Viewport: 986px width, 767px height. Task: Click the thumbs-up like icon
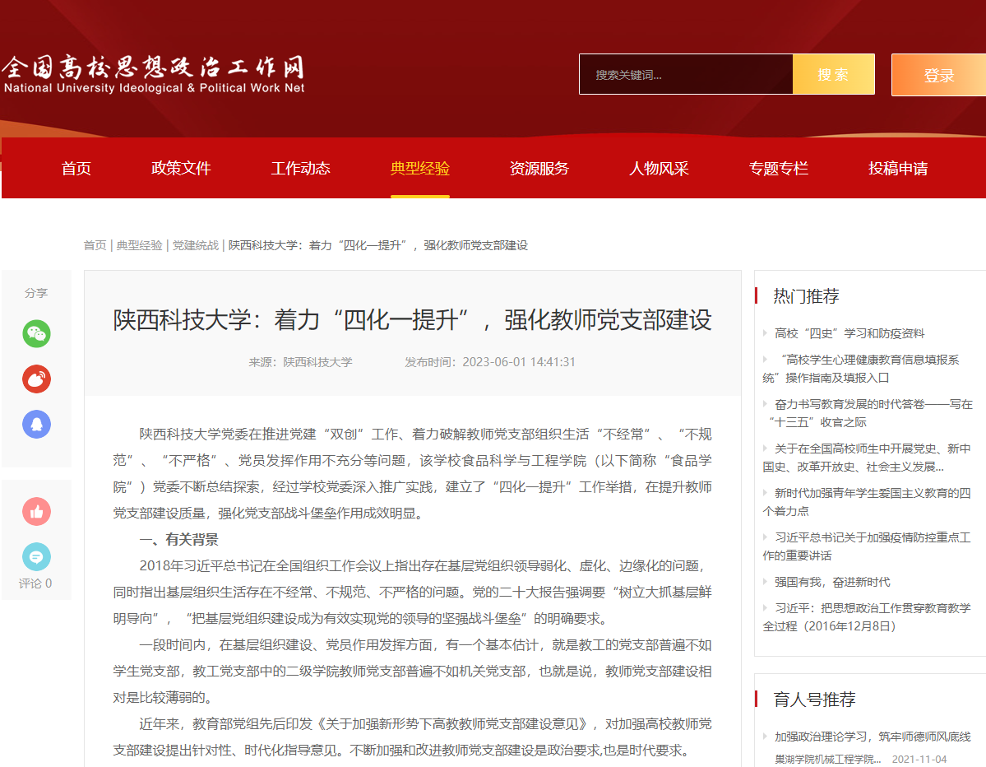tap(36, 512)
